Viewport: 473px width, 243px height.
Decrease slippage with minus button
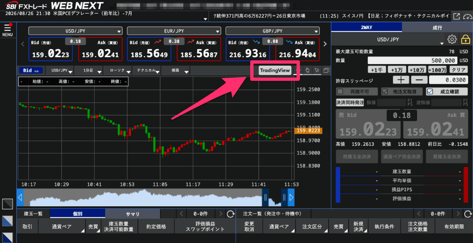pyautogui.click(x=419, y=80)
